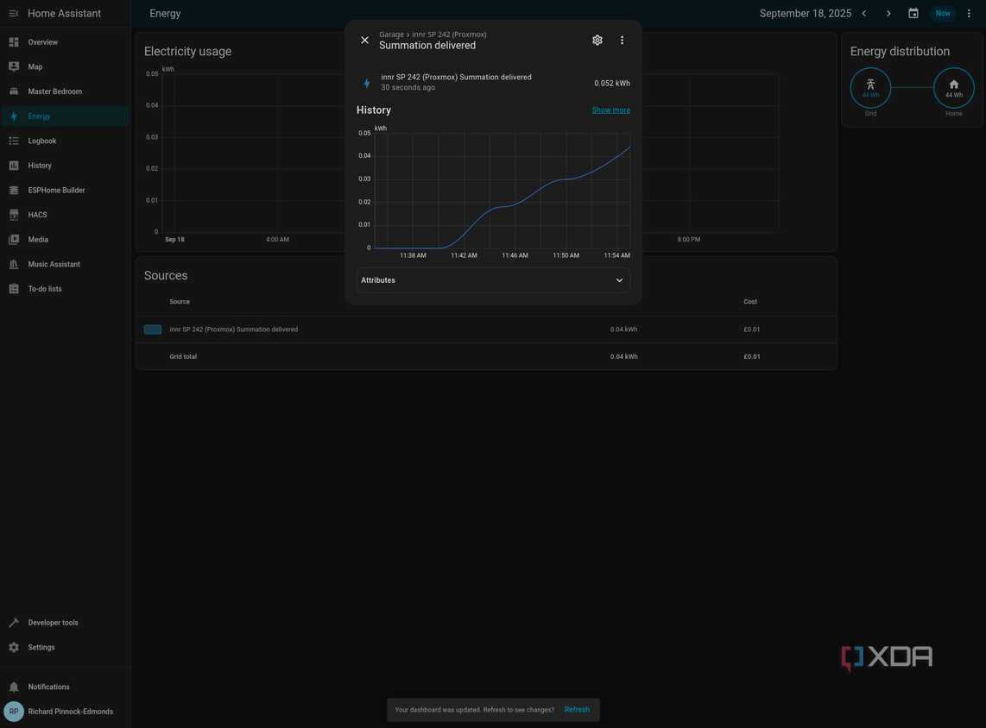Click the Developer tools hammer icon
The height and width of the screenshot is (728, 986).
pos(14,623)
